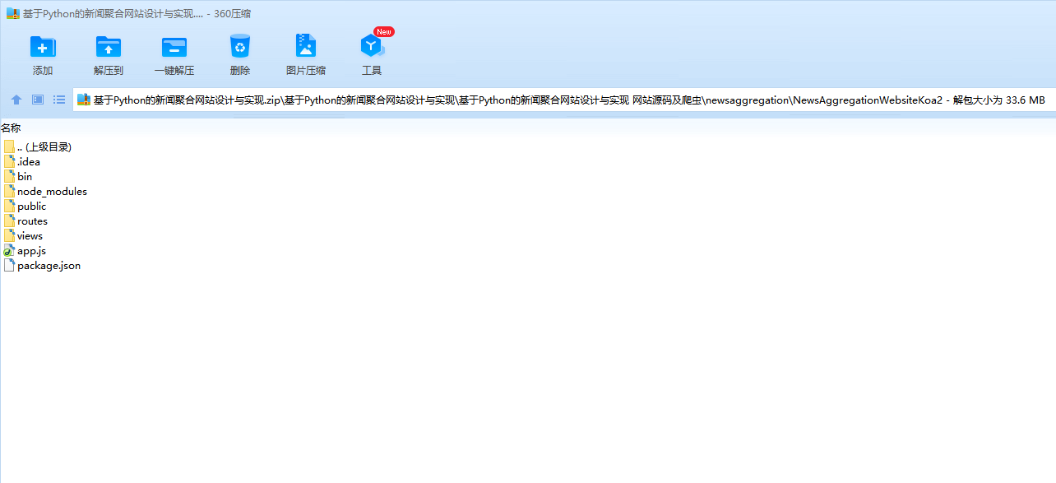
Task: Select the '.. (上级目录)' entry
Action: [44, 146]
